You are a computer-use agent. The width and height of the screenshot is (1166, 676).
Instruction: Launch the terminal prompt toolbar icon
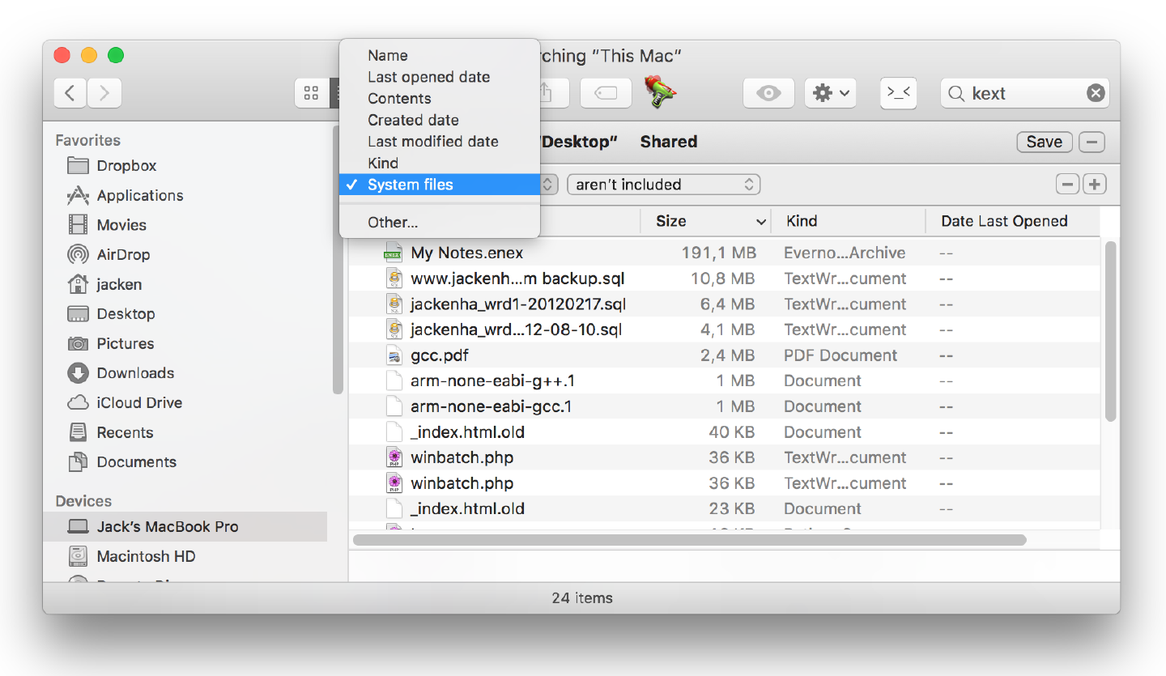(x=899, y=93)
